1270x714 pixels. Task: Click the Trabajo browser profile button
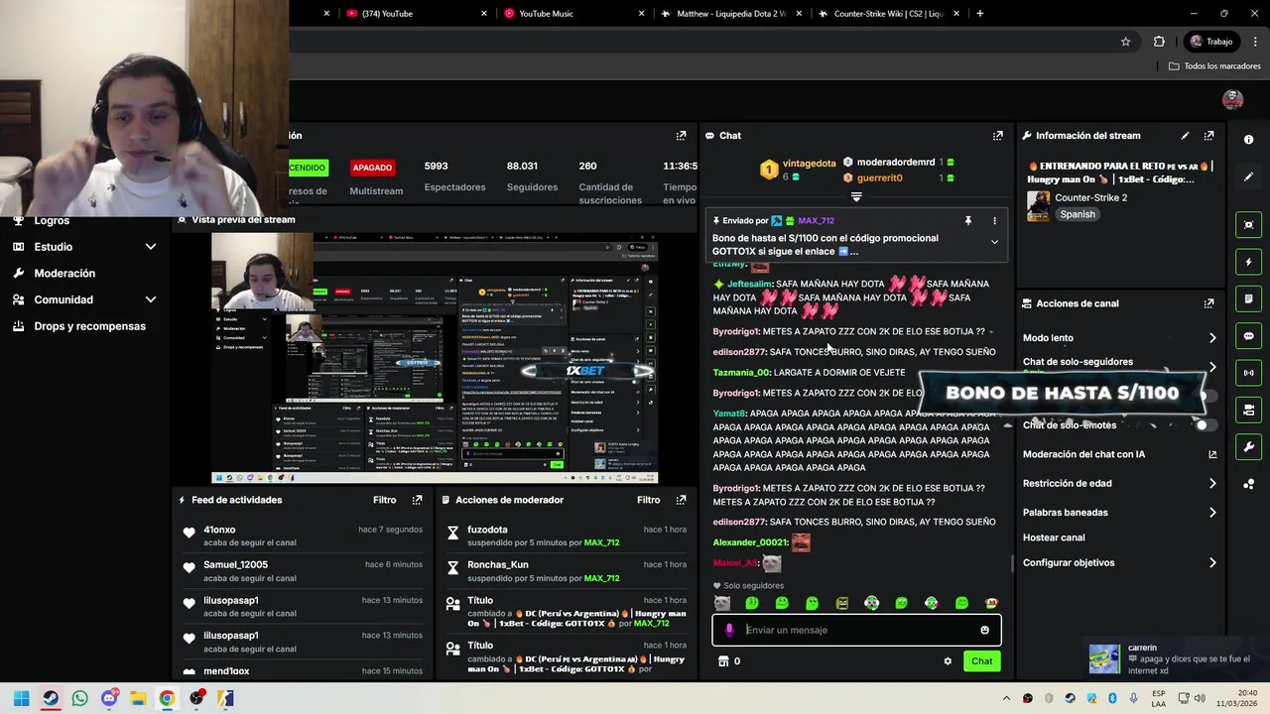pyautogui.click(x=1210, y=42)
